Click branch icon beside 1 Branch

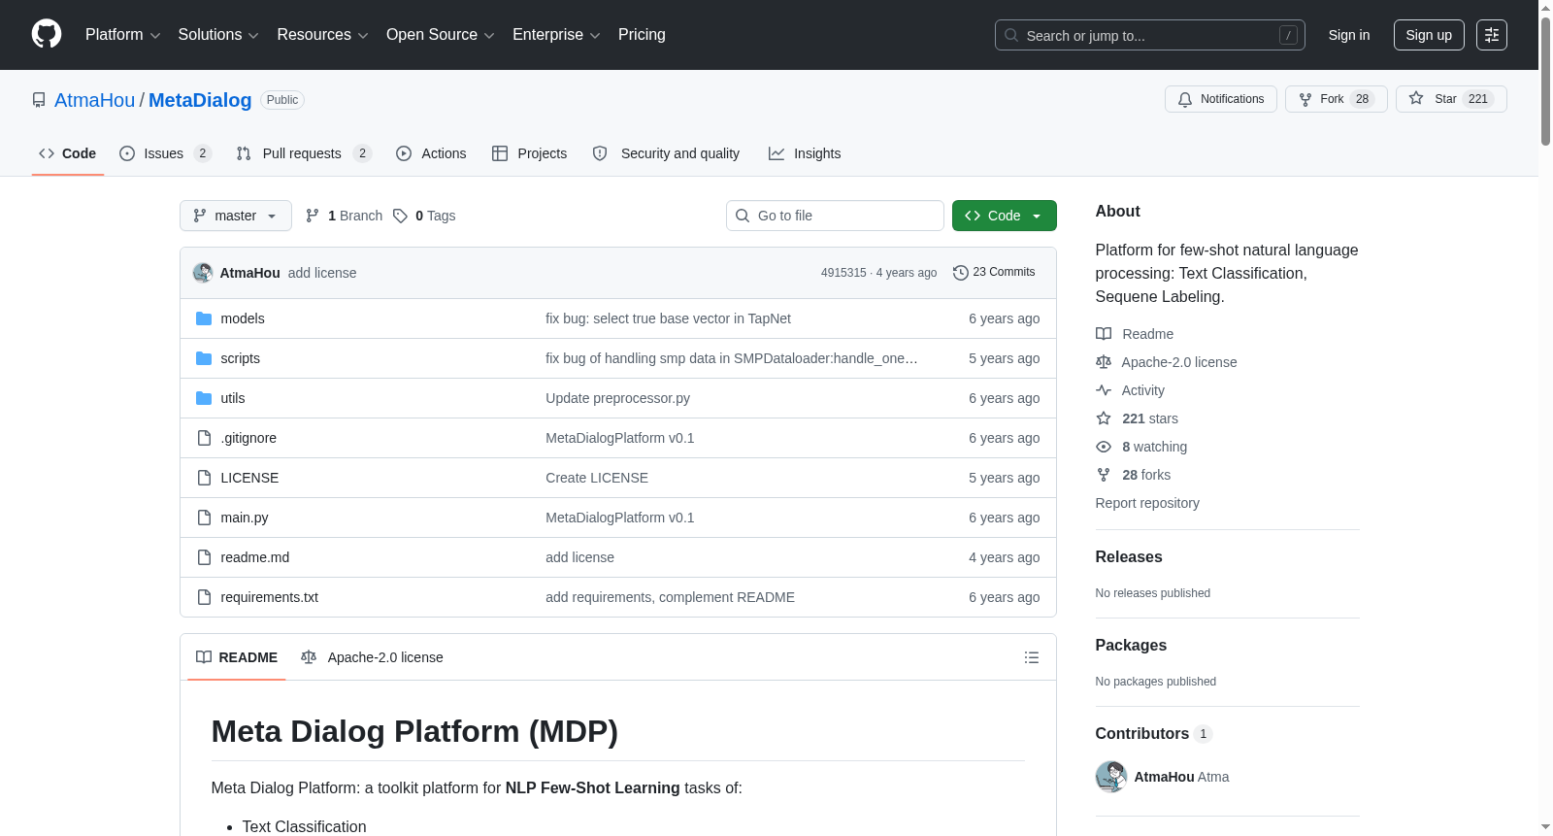tap(313, 216)
